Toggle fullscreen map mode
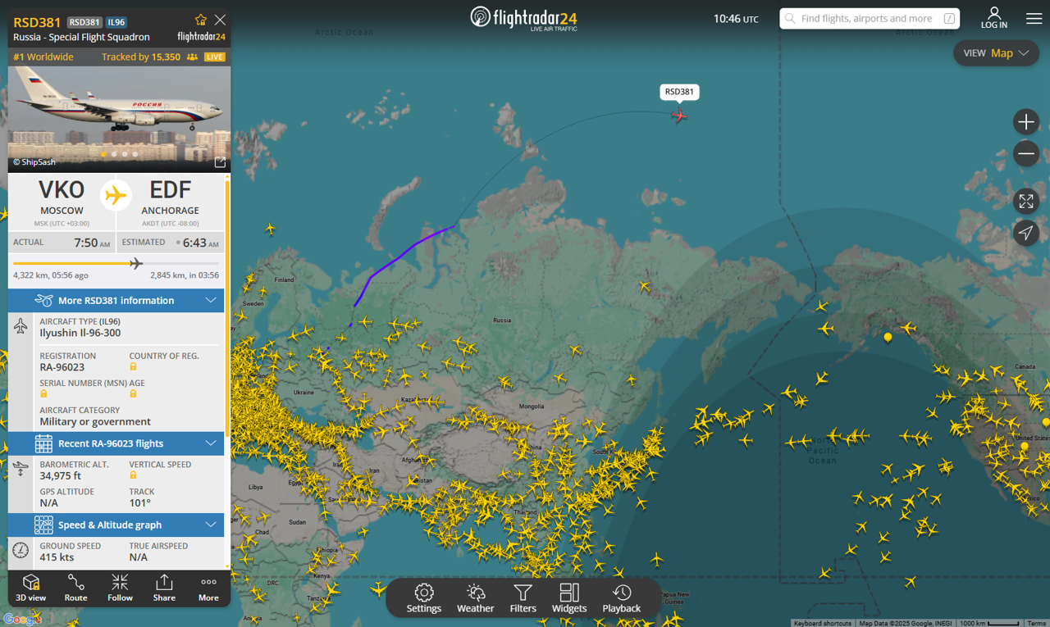Image resolution: width=1050 pixels, height=627 pixels. coord(1026,201)
